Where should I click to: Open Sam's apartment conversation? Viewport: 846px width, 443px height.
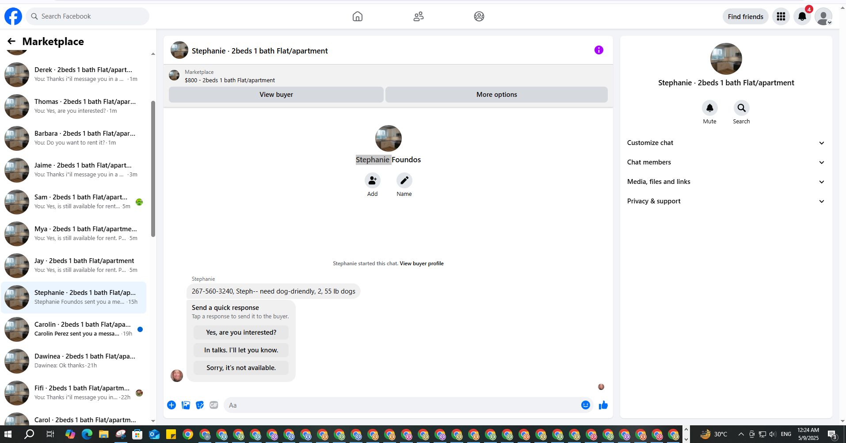pos(74,202)
